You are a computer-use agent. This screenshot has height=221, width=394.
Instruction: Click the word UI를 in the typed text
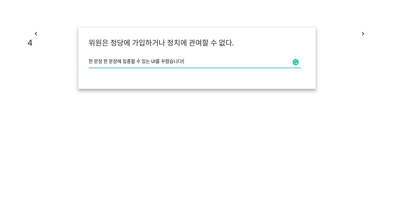coord(155,61)
